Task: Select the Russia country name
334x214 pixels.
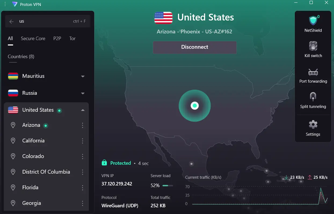Action: [x=30, y=93]
